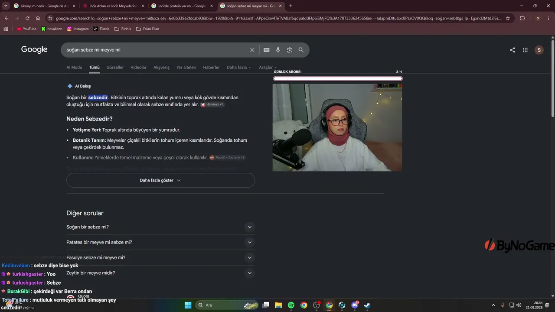The image size is (555, 312).
Task: Open the Tiktok bookmark
Action: coord(101,29)
